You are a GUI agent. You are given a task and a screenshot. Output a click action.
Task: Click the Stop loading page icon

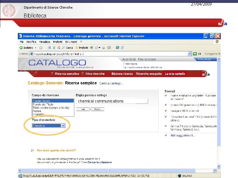(49, 48)
